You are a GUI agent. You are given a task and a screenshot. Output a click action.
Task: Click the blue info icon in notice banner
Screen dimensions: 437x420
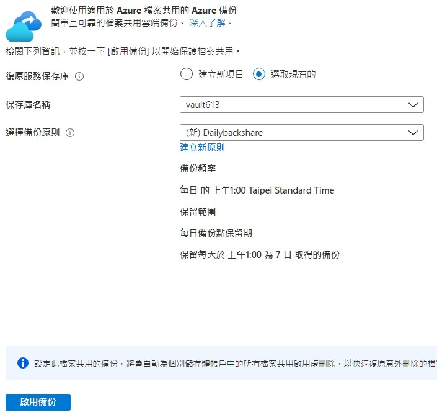[23, 363]
